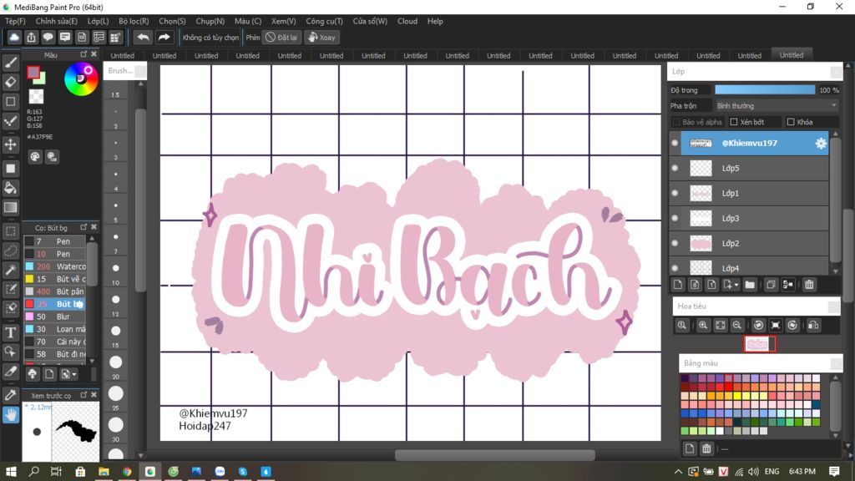Select the Lasso tool
855x481 pixels.
tap(10, 251)
